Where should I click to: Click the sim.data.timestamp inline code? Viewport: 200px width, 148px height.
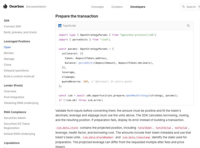click(x=136, y=137)
